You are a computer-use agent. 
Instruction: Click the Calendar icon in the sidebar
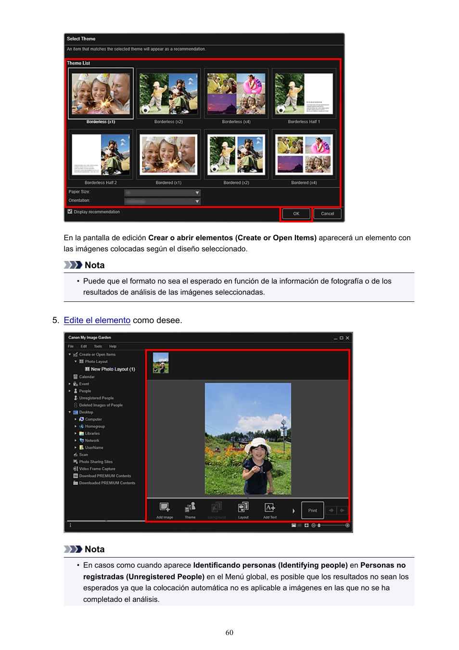coord(76,377)
